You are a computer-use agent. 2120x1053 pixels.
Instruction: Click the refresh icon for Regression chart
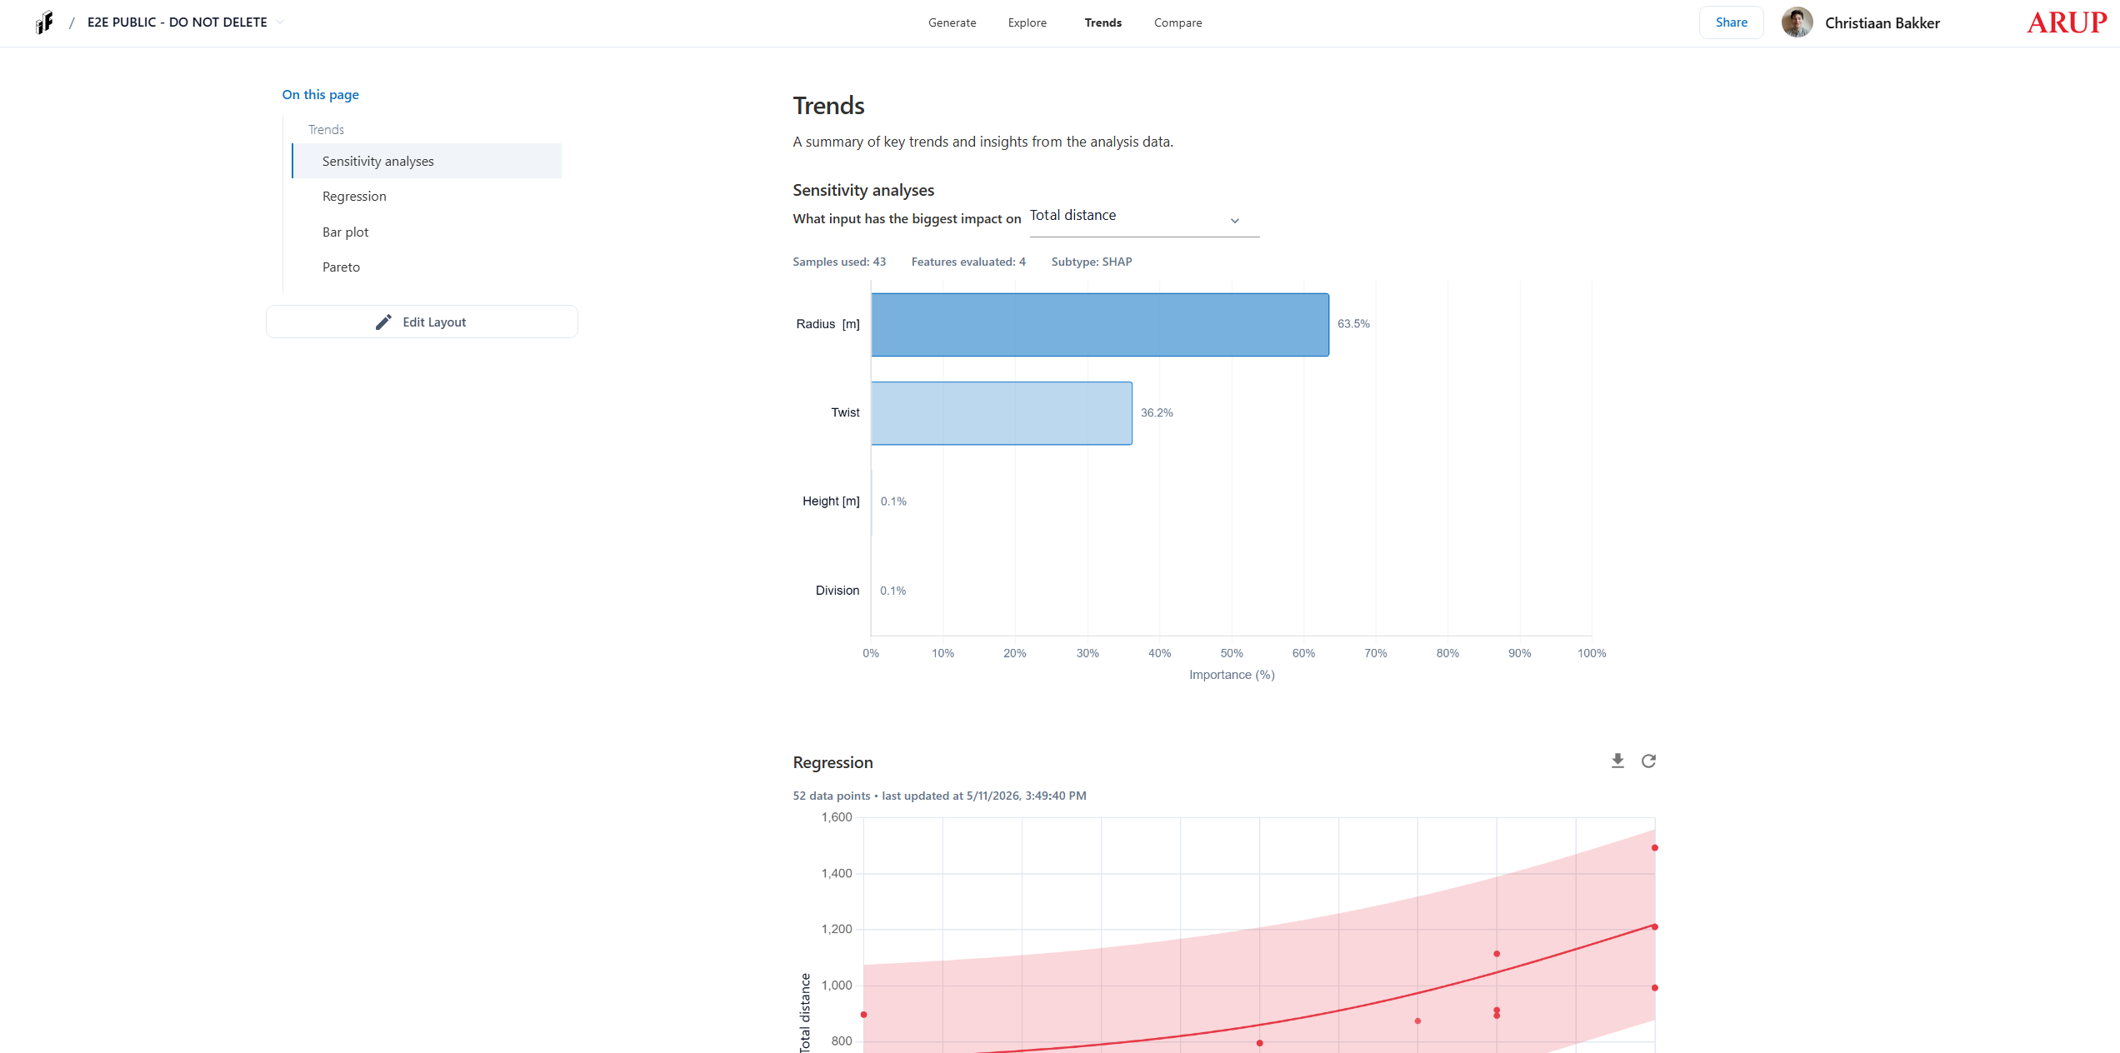pos(1648,761)
